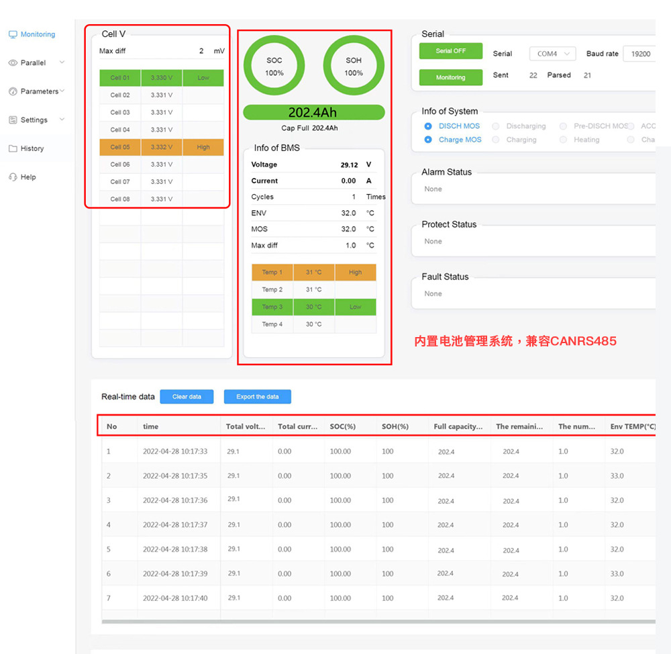This screenshot has width=671, height=654.
Task: Click the ENV temperature 32.0 value
Action: click(348, 214)
